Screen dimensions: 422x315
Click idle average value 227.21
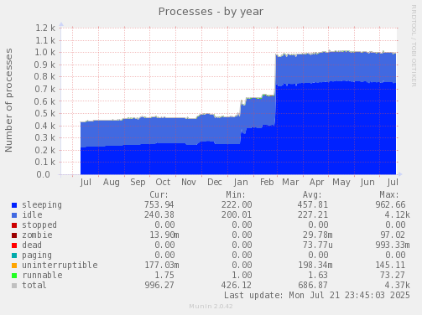coord(313,215)
